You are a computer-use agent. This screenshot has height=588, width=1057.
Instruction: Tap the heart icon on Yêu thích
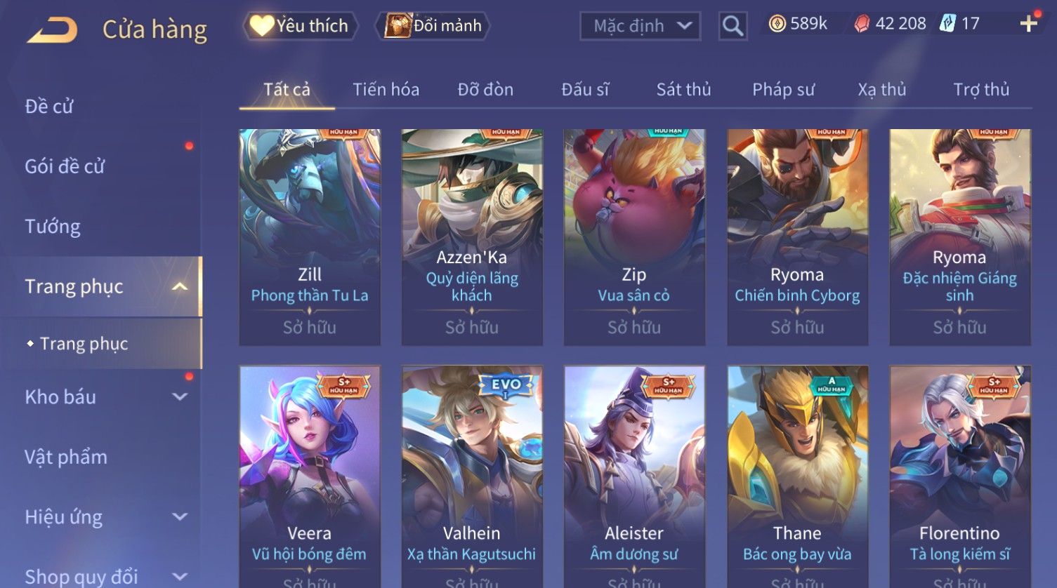tap(262, 26)
